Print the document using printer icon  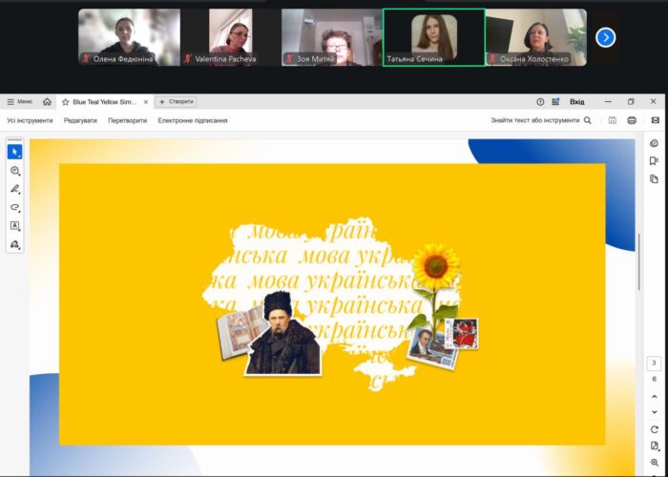[632, 120]
